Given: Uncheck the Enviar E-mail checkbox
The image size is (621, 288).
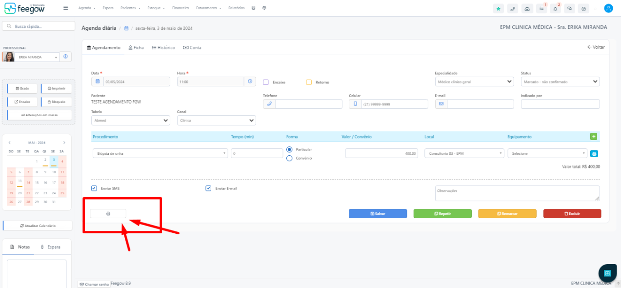Looking at the screenshot, I should pyautogui.click(x=208, y=188).
